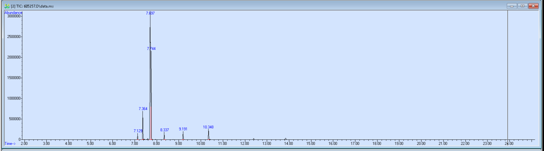
Task: Select the peak labeled 7.744
Action: click(151, 49)
